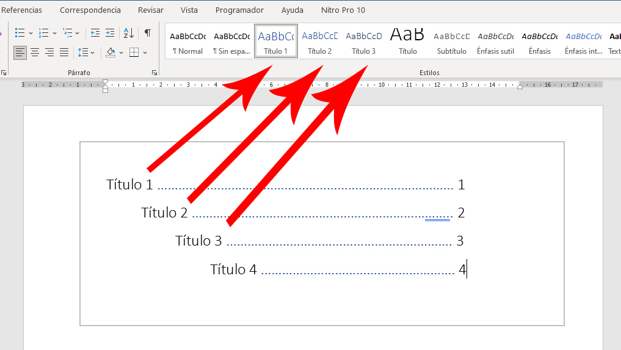Screen dimensions: 621x350
Task: Open Párrafo dialog launcher
Action: [154, 73]
